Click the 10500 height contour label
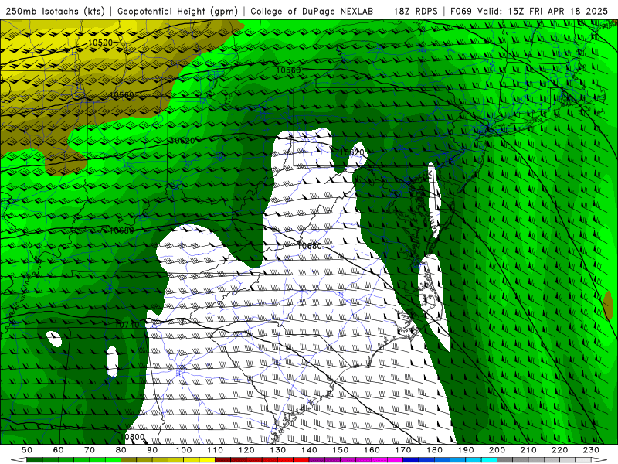Screen dimensions: 618x464 pos(100,43)
